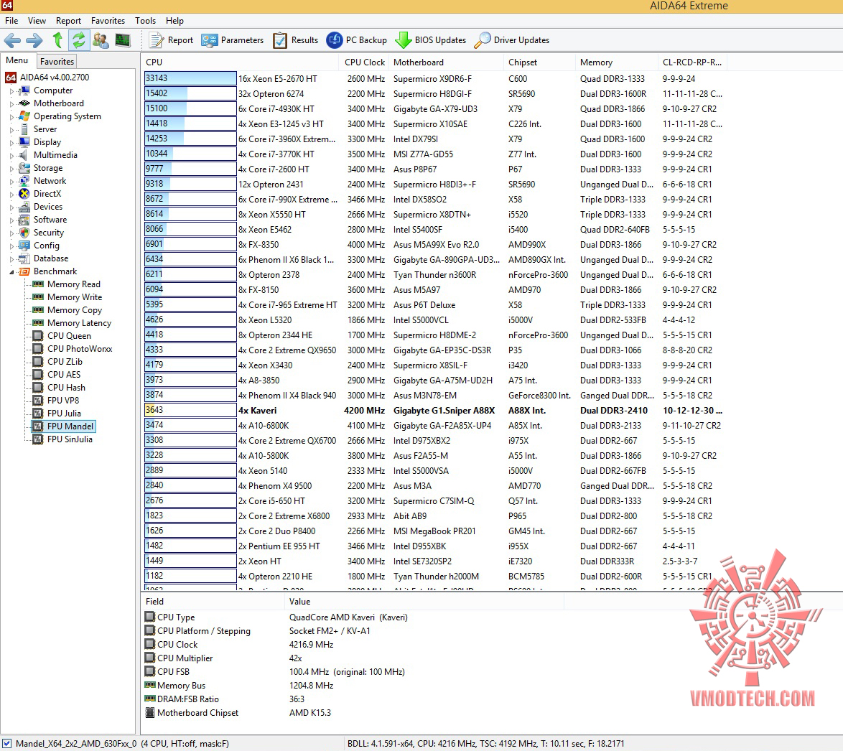Select the Config tree icon

[x=24, y=245]
